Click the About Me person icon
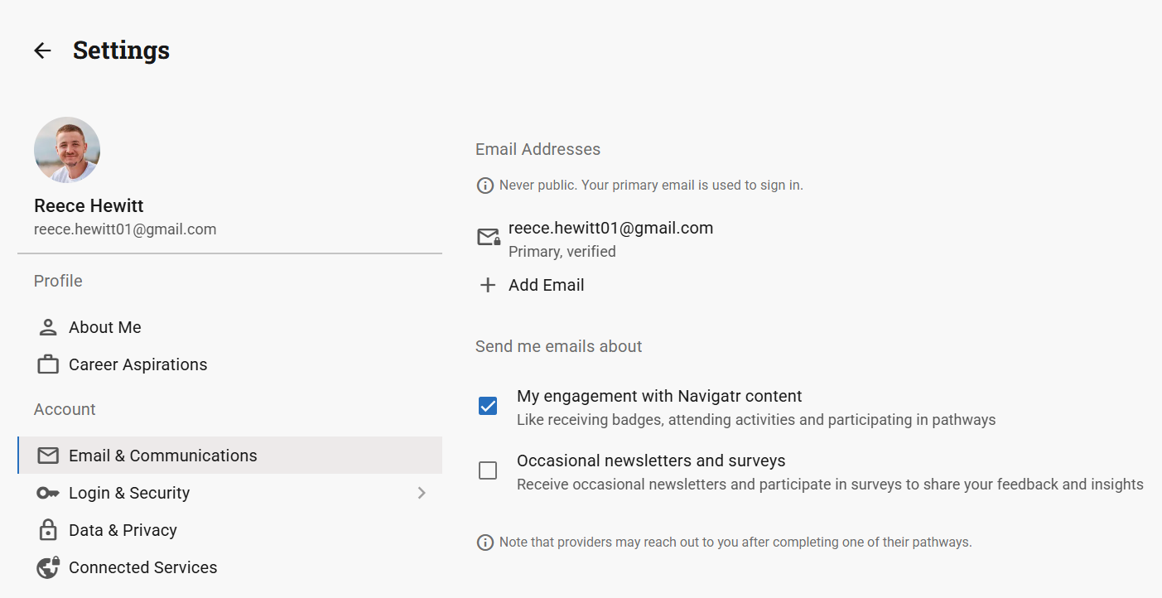Image resolution: width=1162 pixels, height=598 pixels. (x=48, y=327)
